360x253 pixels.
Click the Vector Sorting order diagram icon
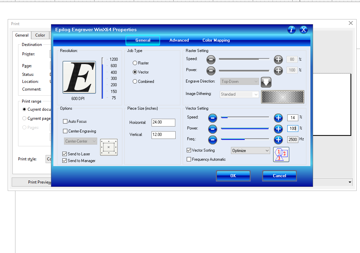point(281,154)
